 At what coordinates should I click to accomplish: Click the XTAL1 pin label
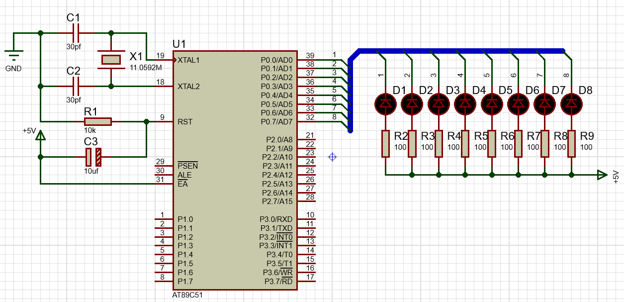188,60
